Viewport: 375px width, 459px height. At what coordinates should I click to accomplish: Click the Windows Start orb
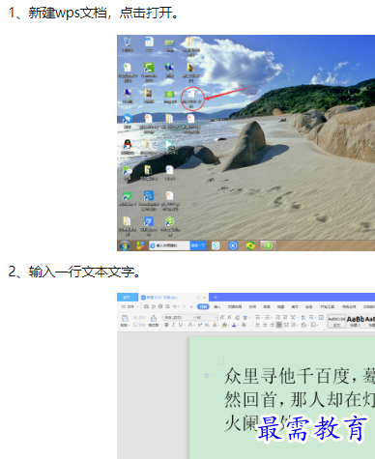click(125, 245)
